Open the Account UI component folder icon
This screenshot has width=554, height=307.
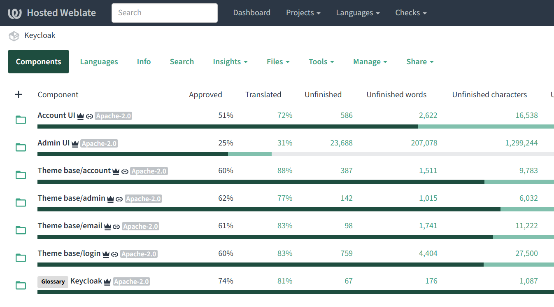click(x=20, y=120)
